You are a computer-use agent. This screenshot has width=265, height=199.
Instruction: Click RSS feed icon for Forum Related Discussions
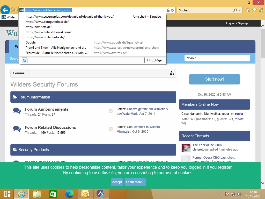click(111, 129)
